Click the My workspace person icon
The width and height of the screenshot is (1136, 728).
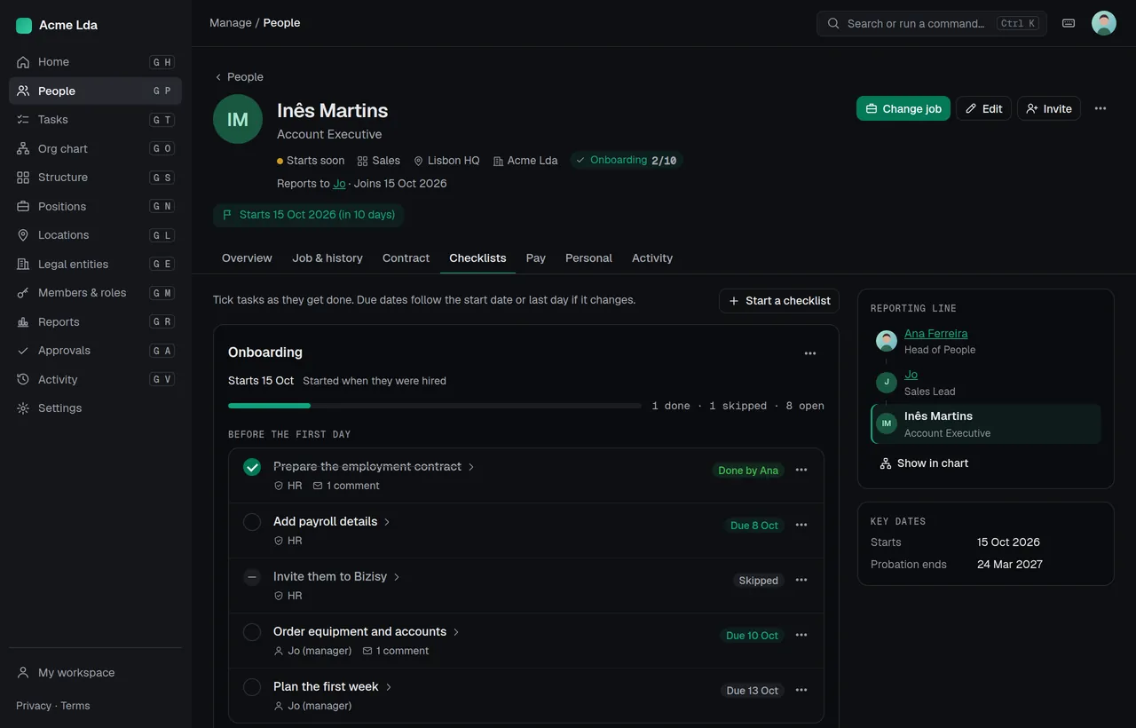point(23,673)
